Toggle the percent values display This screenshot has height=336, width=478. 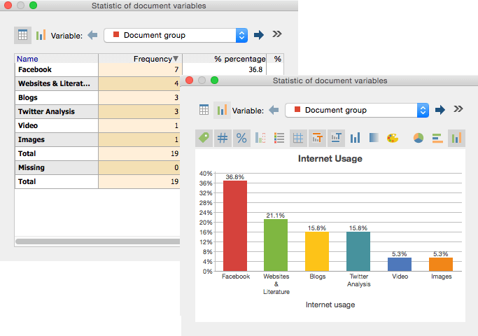click(x=241, y=138)
